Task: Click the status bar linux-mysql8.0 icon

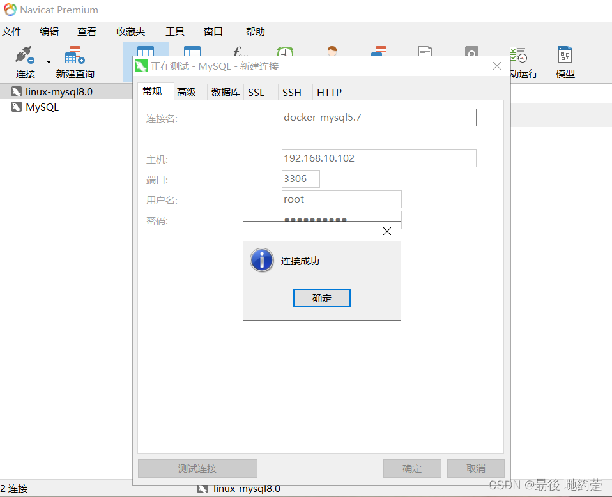Action: pyautogui.click(x=202, y=489)
